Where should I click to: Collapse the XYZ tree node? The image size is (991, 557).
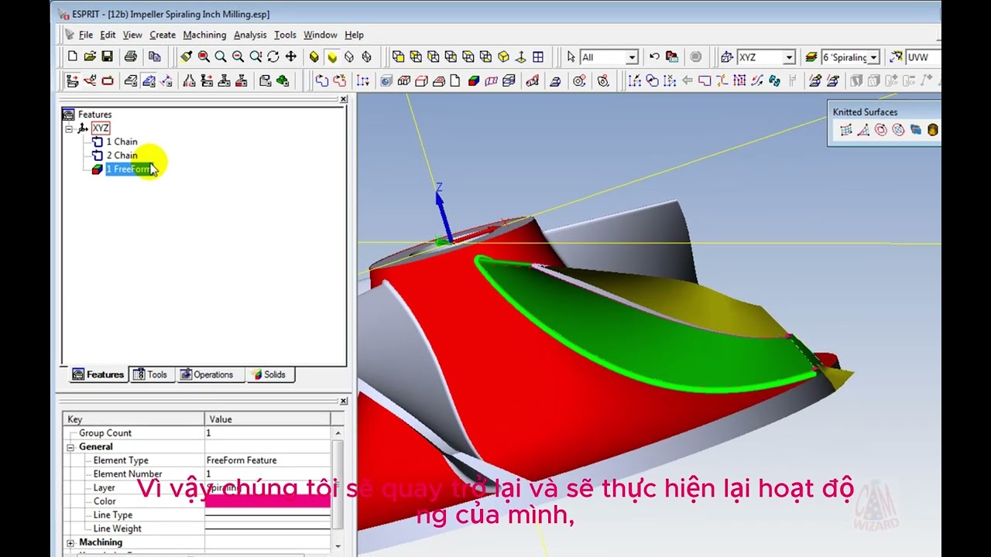coord(69,128)
